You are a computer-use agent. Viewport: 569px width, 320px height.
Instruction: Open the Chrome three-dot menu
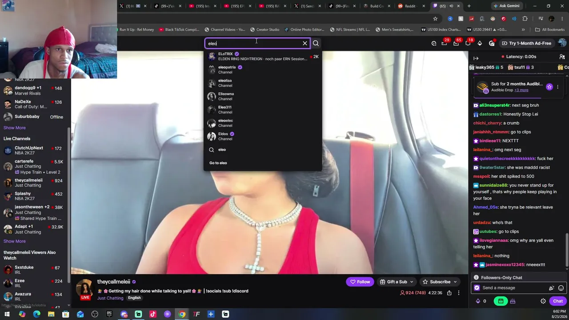[x=562, y=19]
